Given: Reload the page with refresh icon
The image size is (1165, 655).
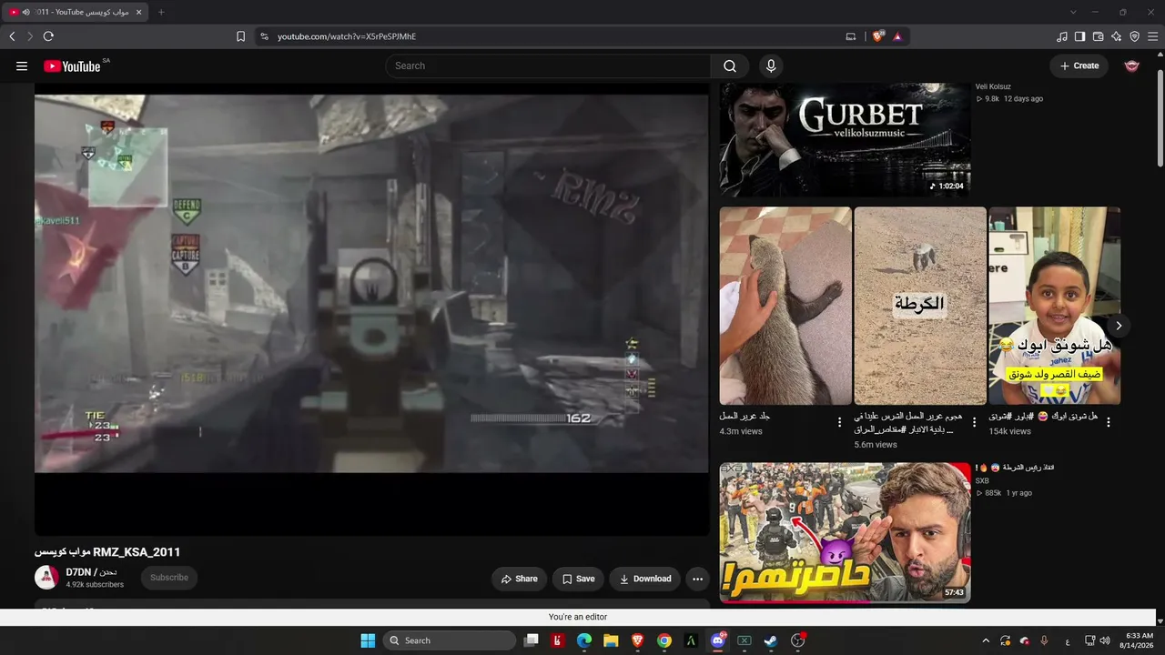Looking at the screenshot, I should (48, 36).
